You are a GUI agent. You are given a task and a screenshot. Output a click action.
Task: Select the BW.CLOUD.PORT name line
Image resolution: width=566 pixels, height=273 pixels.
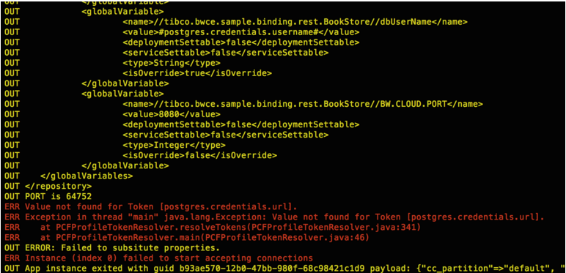[x=303, y=105]
